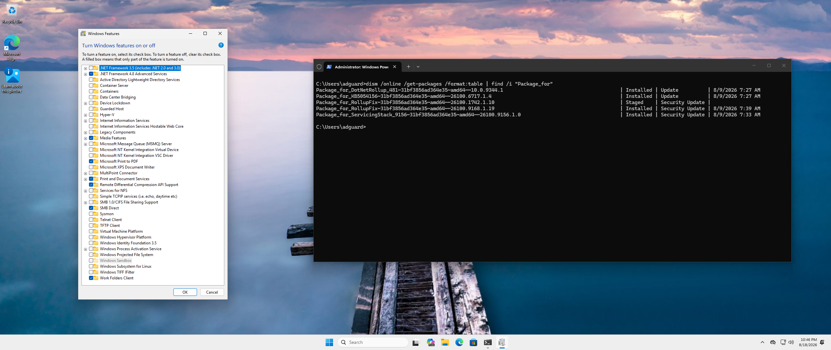Select the Windows Sandbox row

[x=116, y=261]
